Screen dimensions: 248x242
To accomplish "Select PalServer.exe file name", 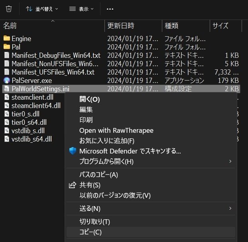I will (x=32, y=81).
